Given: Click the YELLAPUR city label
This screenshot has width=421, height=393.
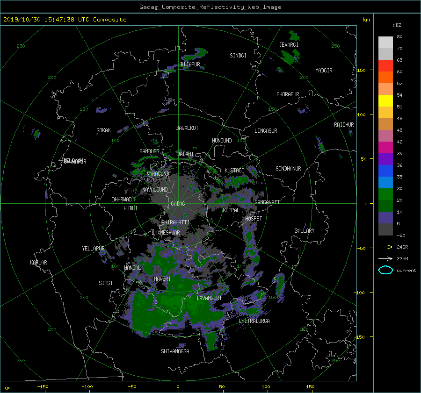Looking at the screenshot, I should (x=93, y=249).
